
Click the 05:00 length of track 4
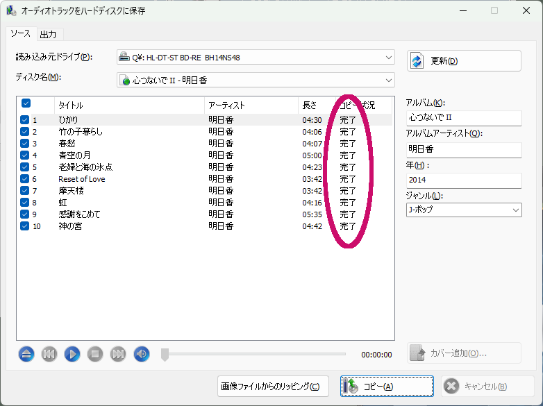point(312,155)
